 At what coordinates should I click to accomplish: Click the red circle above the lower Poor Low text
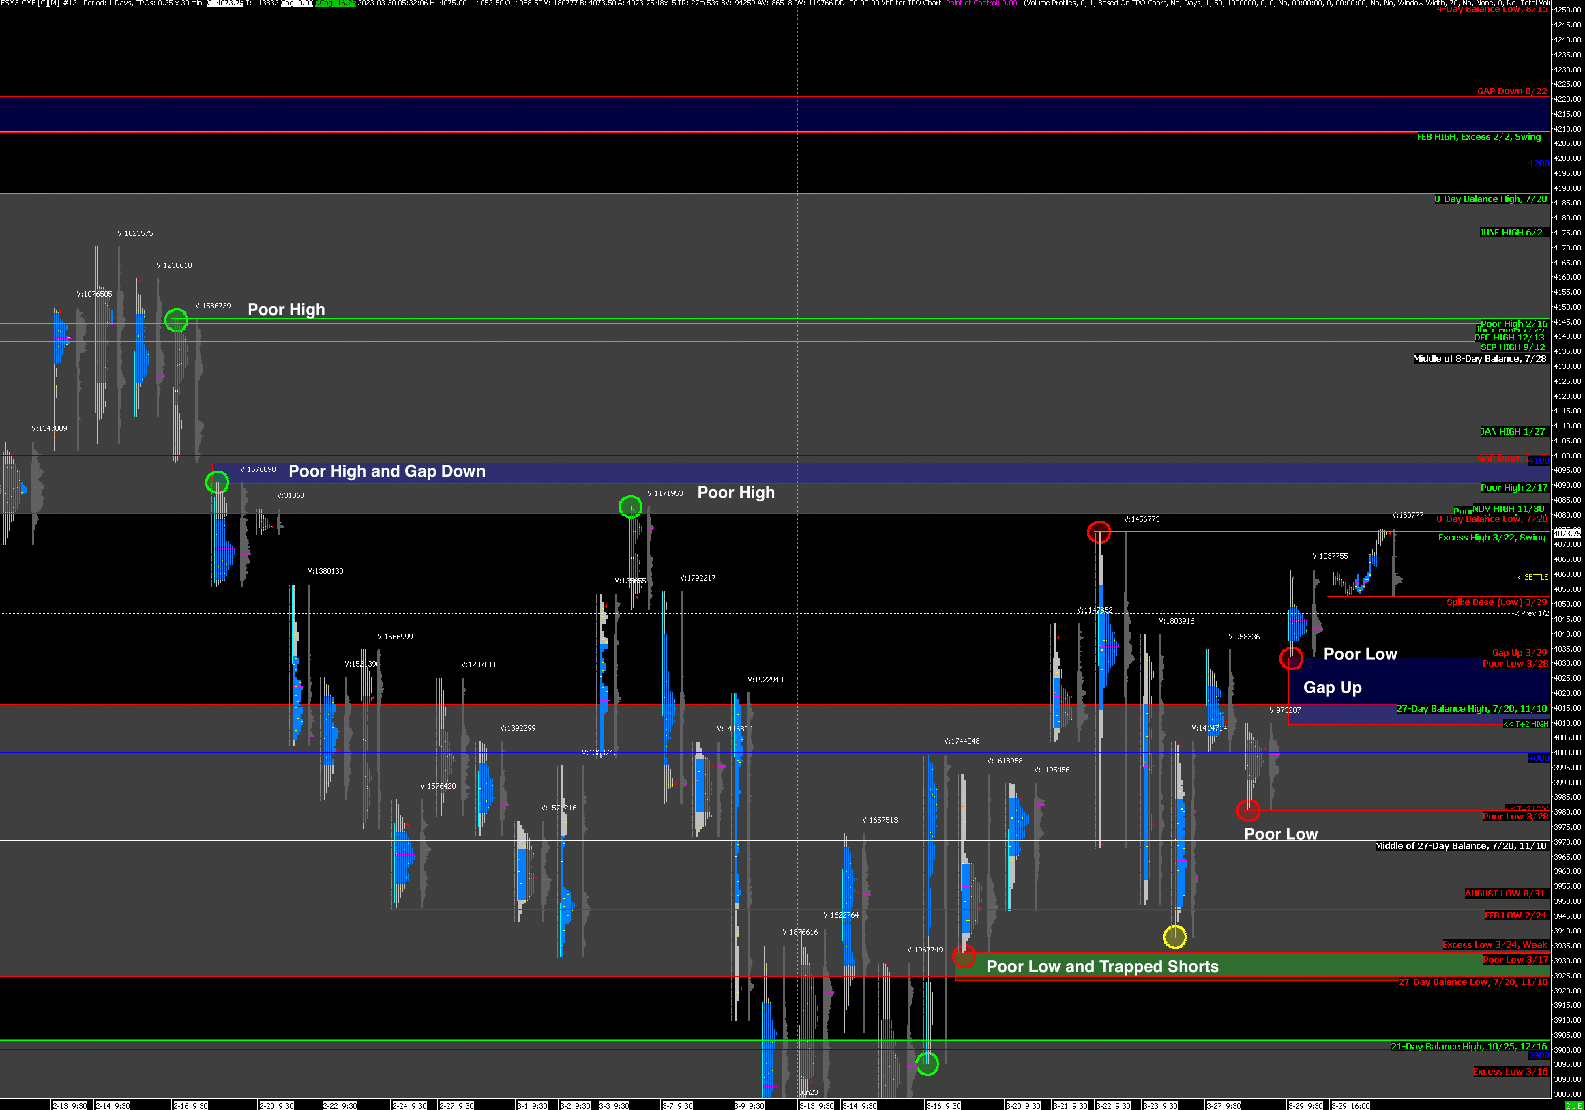pos(1248,809)
